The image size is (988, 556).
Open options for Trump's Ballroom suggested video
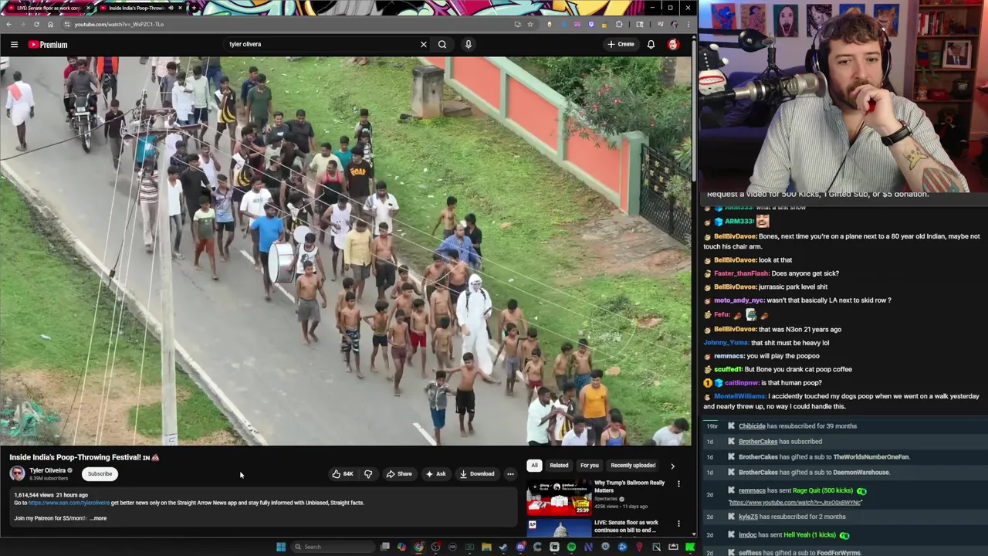coord(678,484)
